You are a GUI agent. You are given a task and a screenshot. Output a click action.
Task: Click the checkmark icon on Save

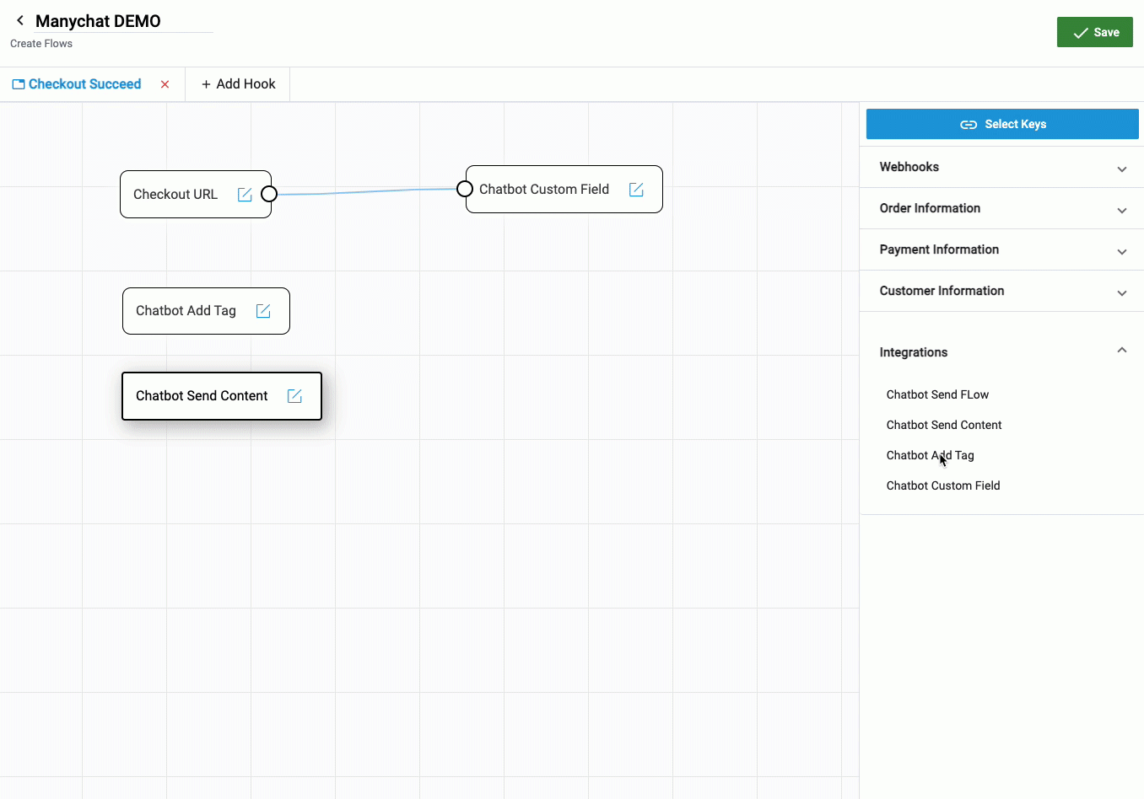(x=1080, y=33)
